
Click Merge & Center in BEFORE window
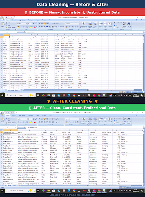tap(57, 27)
